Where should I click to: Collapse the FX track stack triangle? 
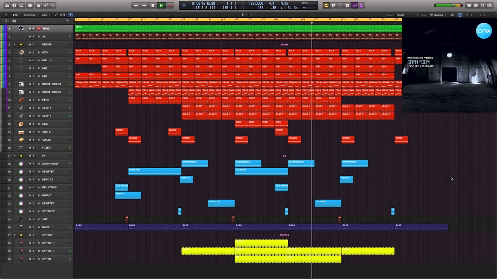click(15, 156)
